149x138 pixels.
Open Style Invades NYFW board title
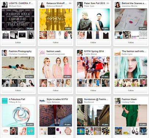click(57, 99)
